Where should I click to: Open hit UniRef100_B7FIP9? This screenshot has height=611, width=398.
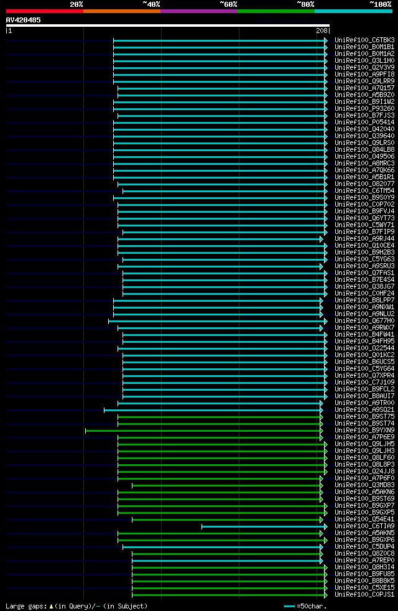tap(364, 232)
